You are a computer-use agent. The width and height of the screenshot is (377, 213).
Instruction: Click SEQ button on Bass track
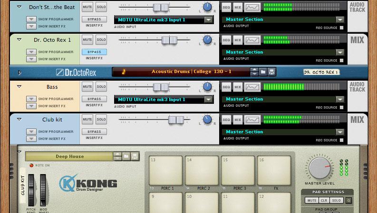click(x=226, y=87)
